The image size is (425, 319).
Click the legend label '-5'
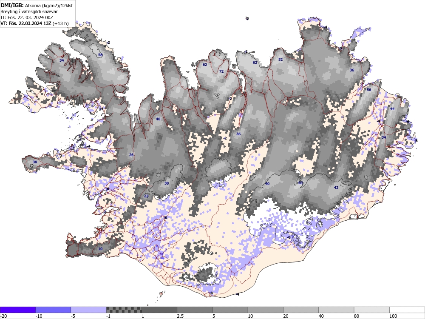(73, 316)
